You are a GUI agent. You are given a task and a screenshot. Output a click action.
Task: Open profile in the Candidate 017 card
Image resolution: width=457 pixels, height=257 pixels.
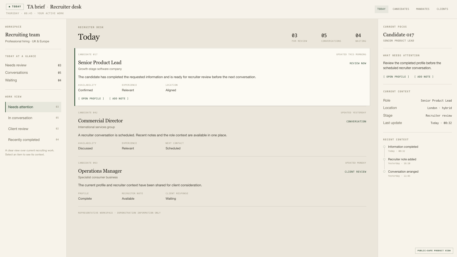point(91,99)
